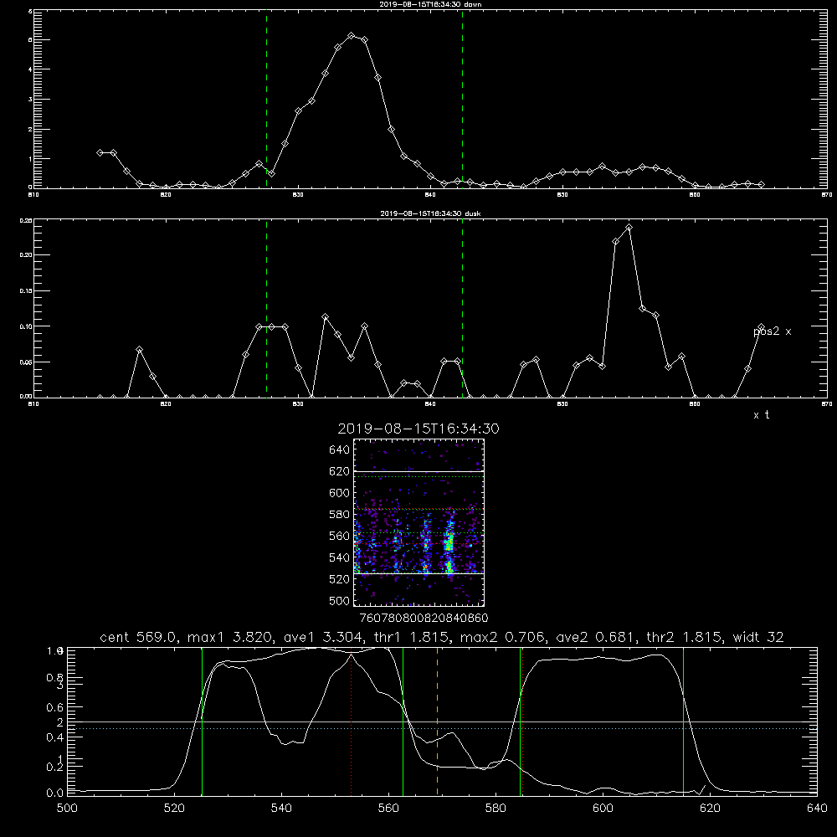Click the green vertical line at 615 in bottom plot

pyautogui.click(x=683, y=721)
